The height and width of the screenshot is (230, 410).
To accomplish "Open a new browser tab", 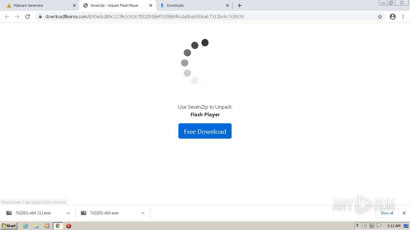I will tap(240, 5).
